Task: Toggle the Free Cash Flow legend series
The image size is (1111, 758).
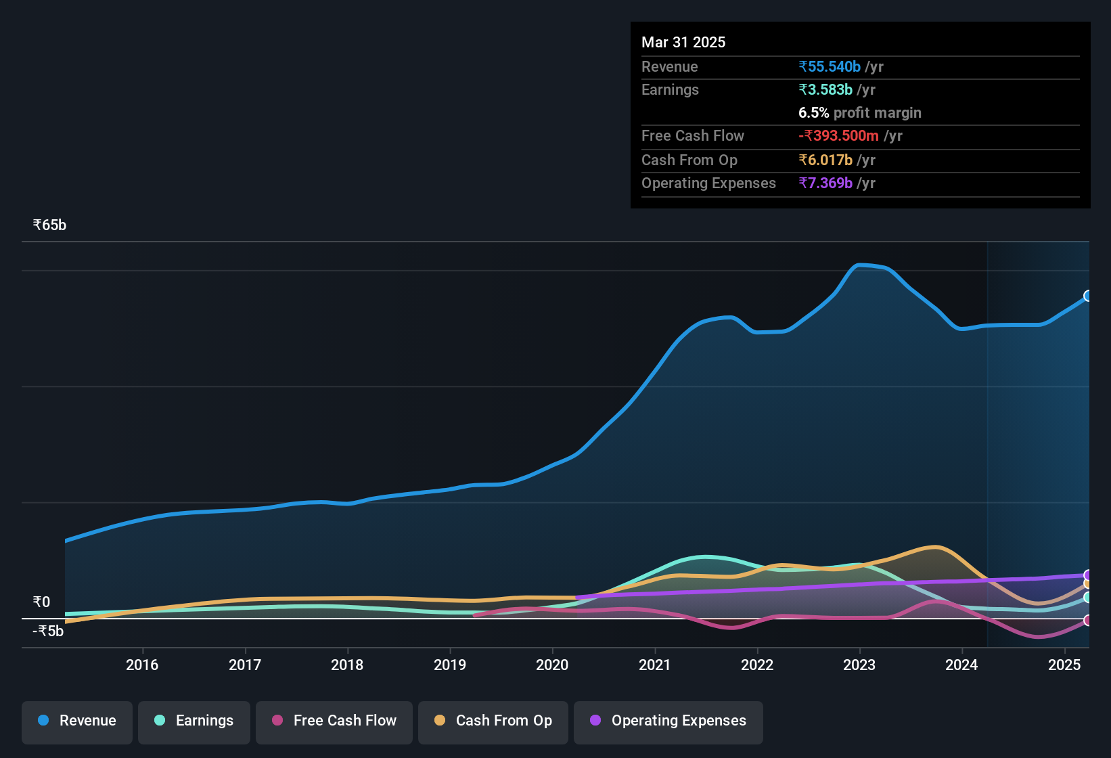Action: coord(334,722)
